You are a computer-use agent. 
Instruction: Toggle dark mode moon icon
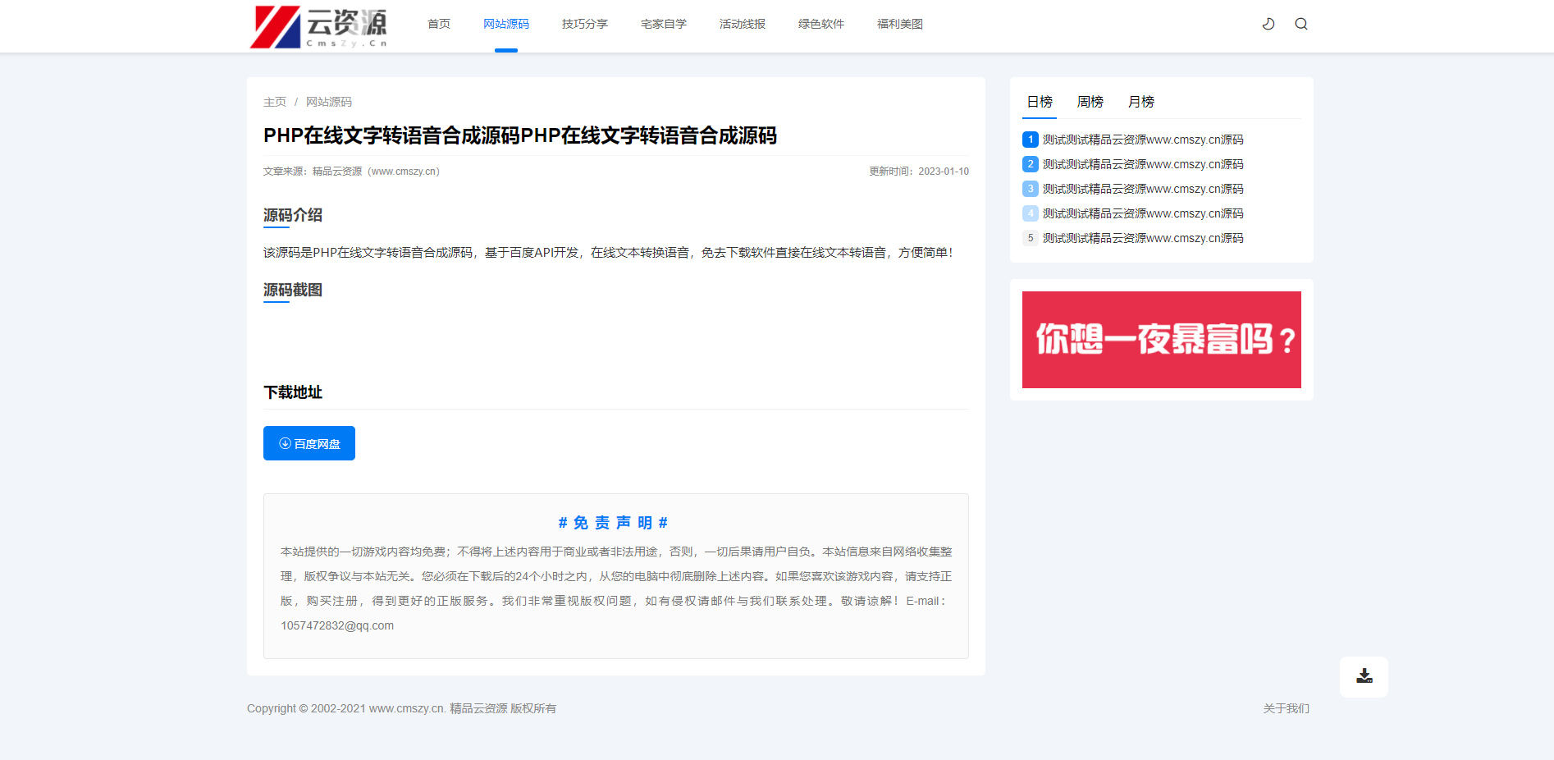point(1268,24)
